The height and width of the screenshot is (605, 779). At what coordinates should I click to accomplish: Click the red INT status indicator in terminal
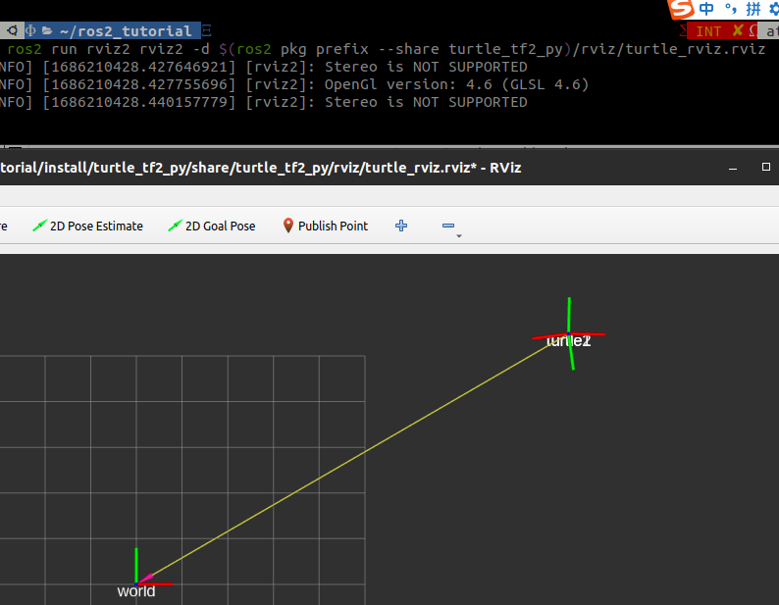708,31
